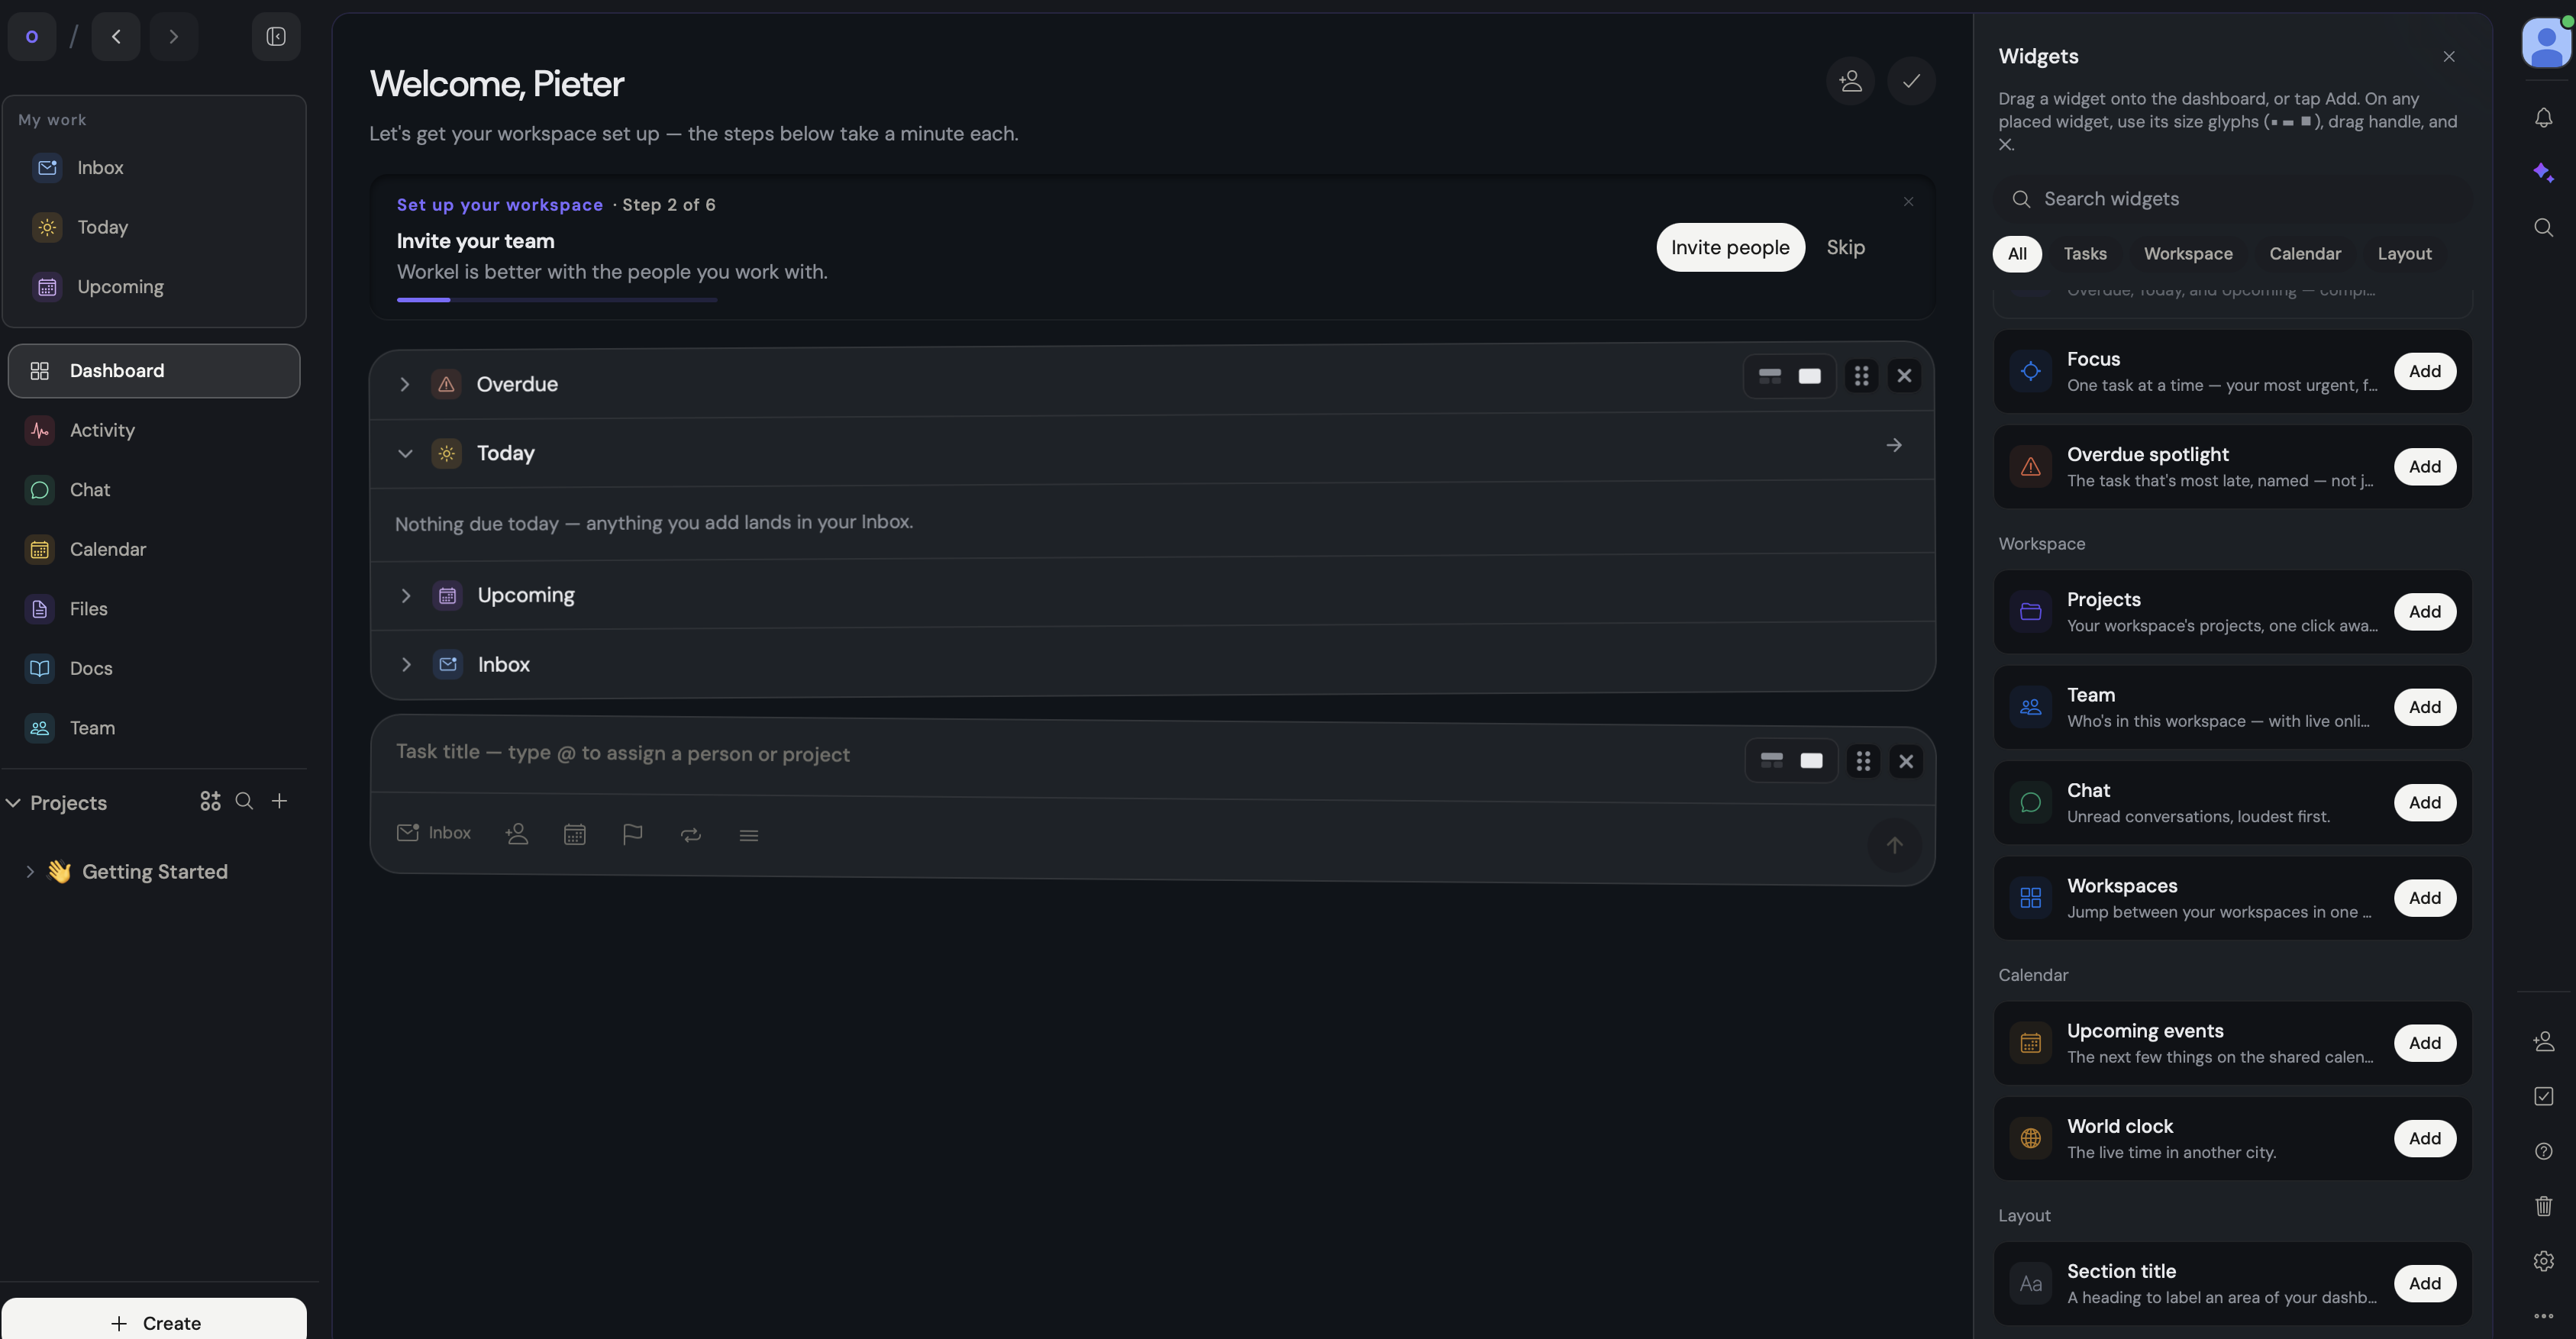Remove the Overdue tasks widget
This screenshot has width=2576, height=1339.
point(1904,376)
